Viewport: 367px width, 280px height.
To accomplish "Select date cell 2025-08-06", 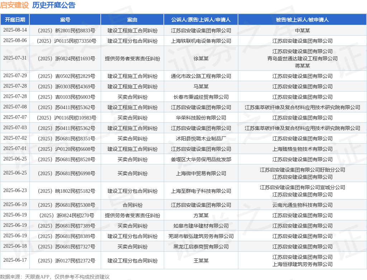I will click(15, 40).
